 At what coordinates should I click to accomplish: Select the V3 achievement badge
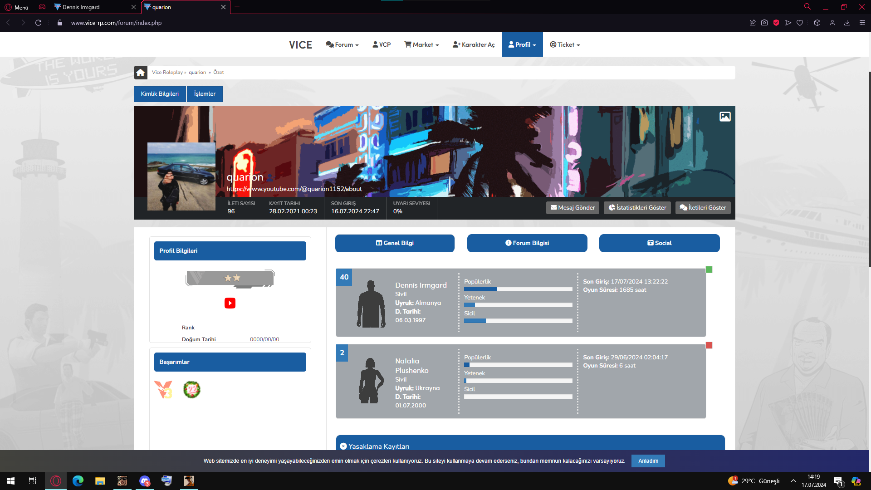click(x=164, y=390)
